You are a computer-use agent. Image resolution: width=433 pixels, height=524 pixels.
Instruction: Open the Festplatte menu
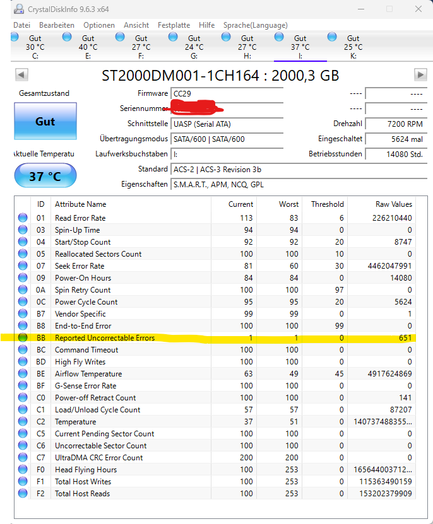point(174,25)
